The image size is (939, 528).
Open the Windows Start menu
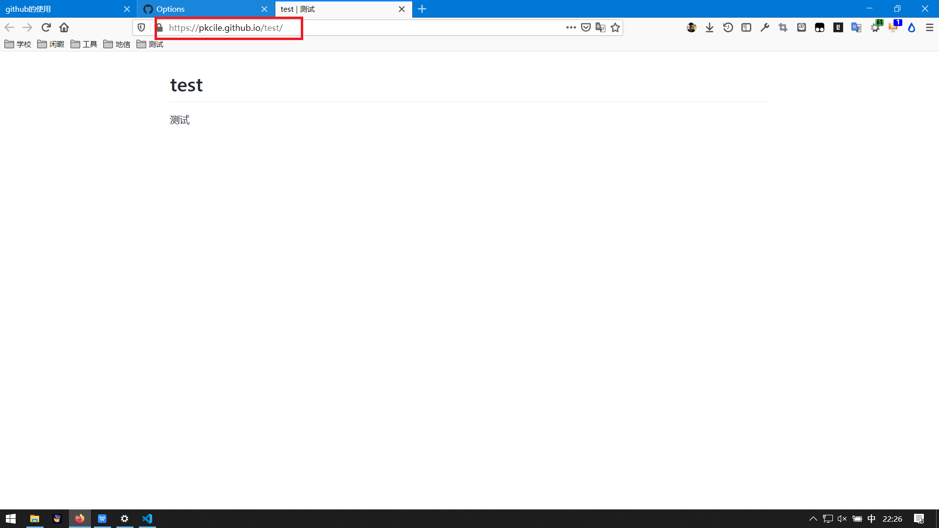pos(11,518)
